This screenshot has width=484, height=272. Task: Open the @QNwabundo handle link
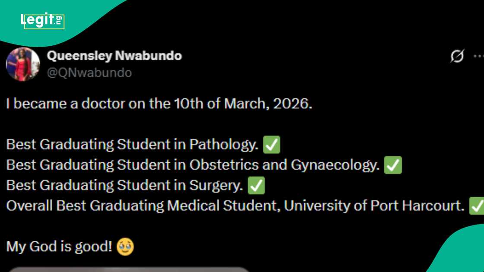click(89, 73)
